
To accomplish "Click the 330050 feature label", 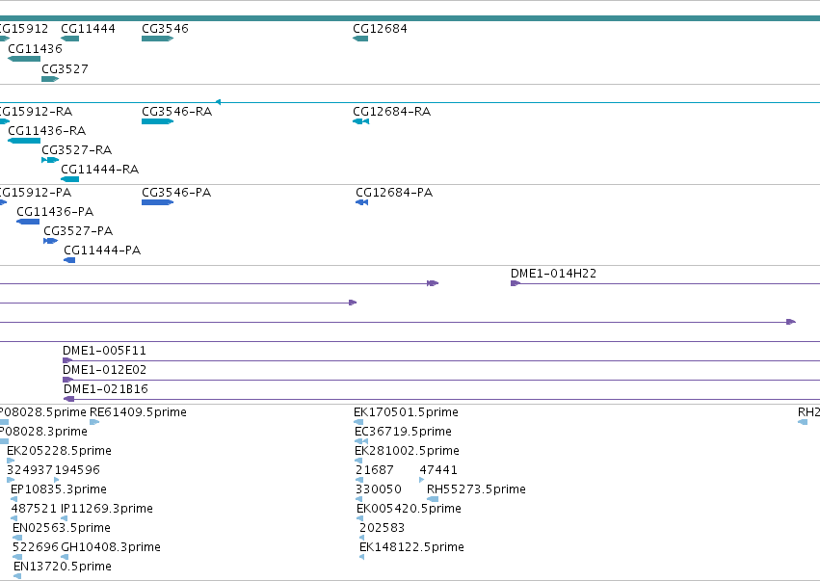I will pos(378,489).
